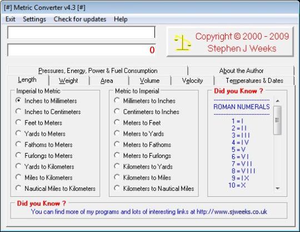The height and width of the screenshot is (232, 300).
Task: Click the ROMAN NUMERALS heading text
Action: pos(242,107)
